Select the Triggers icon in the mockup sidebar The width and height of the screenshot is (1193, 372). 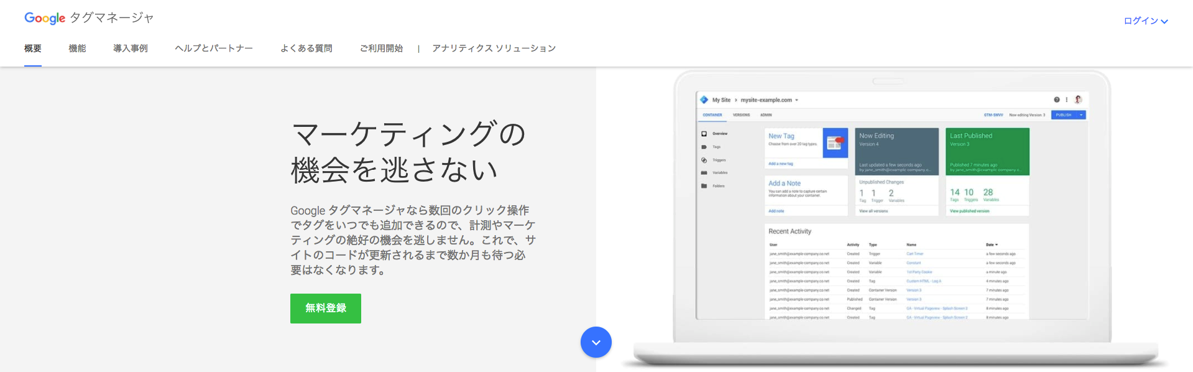point(704,160)
